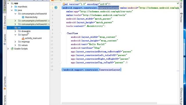Open the Captures side tab
Image resolution: width=186 pixels, height=105 pixels.
(x=5, y=39)
